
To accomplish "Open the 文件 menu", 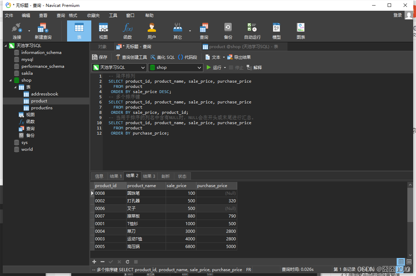I will click(9, 15).
